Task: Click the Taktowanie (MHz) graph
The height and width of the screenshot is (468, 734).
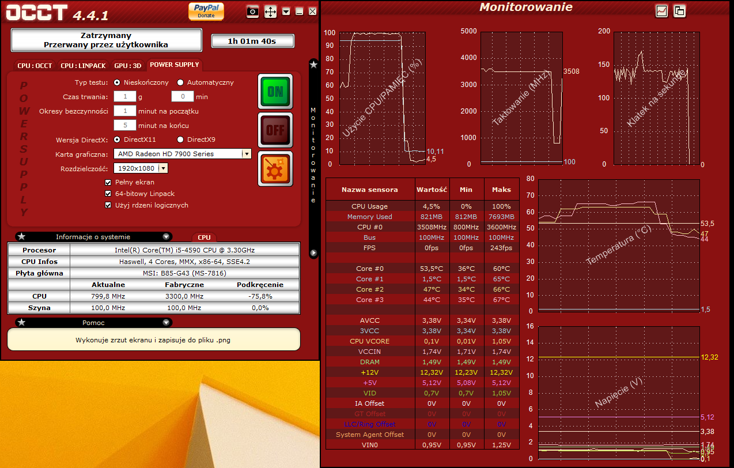Action: [x=521, y=98]
